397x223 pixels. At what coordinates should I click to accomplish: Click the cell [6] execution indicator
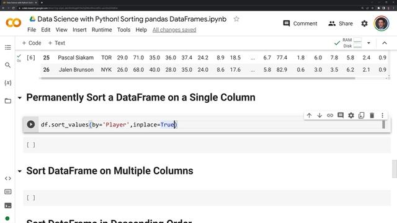[31, 58]
